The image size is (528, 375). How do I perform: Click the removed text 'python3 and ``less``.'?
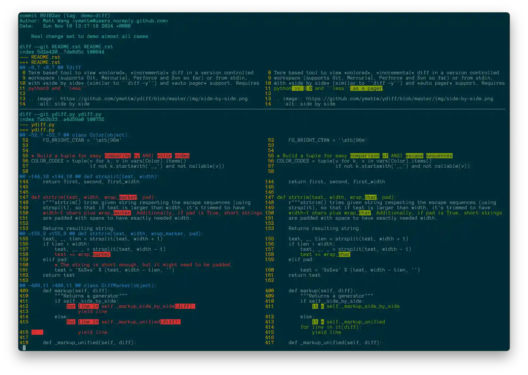(59, 88)
